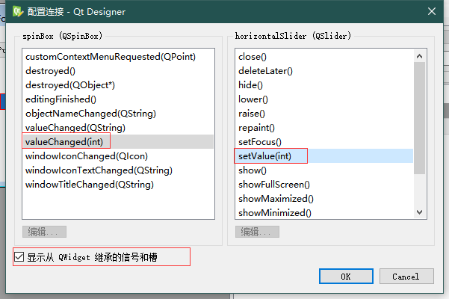Pick objectNameChanged(QString) in signal list
This screenshot has width=449, height=299.
coord(90,113)
